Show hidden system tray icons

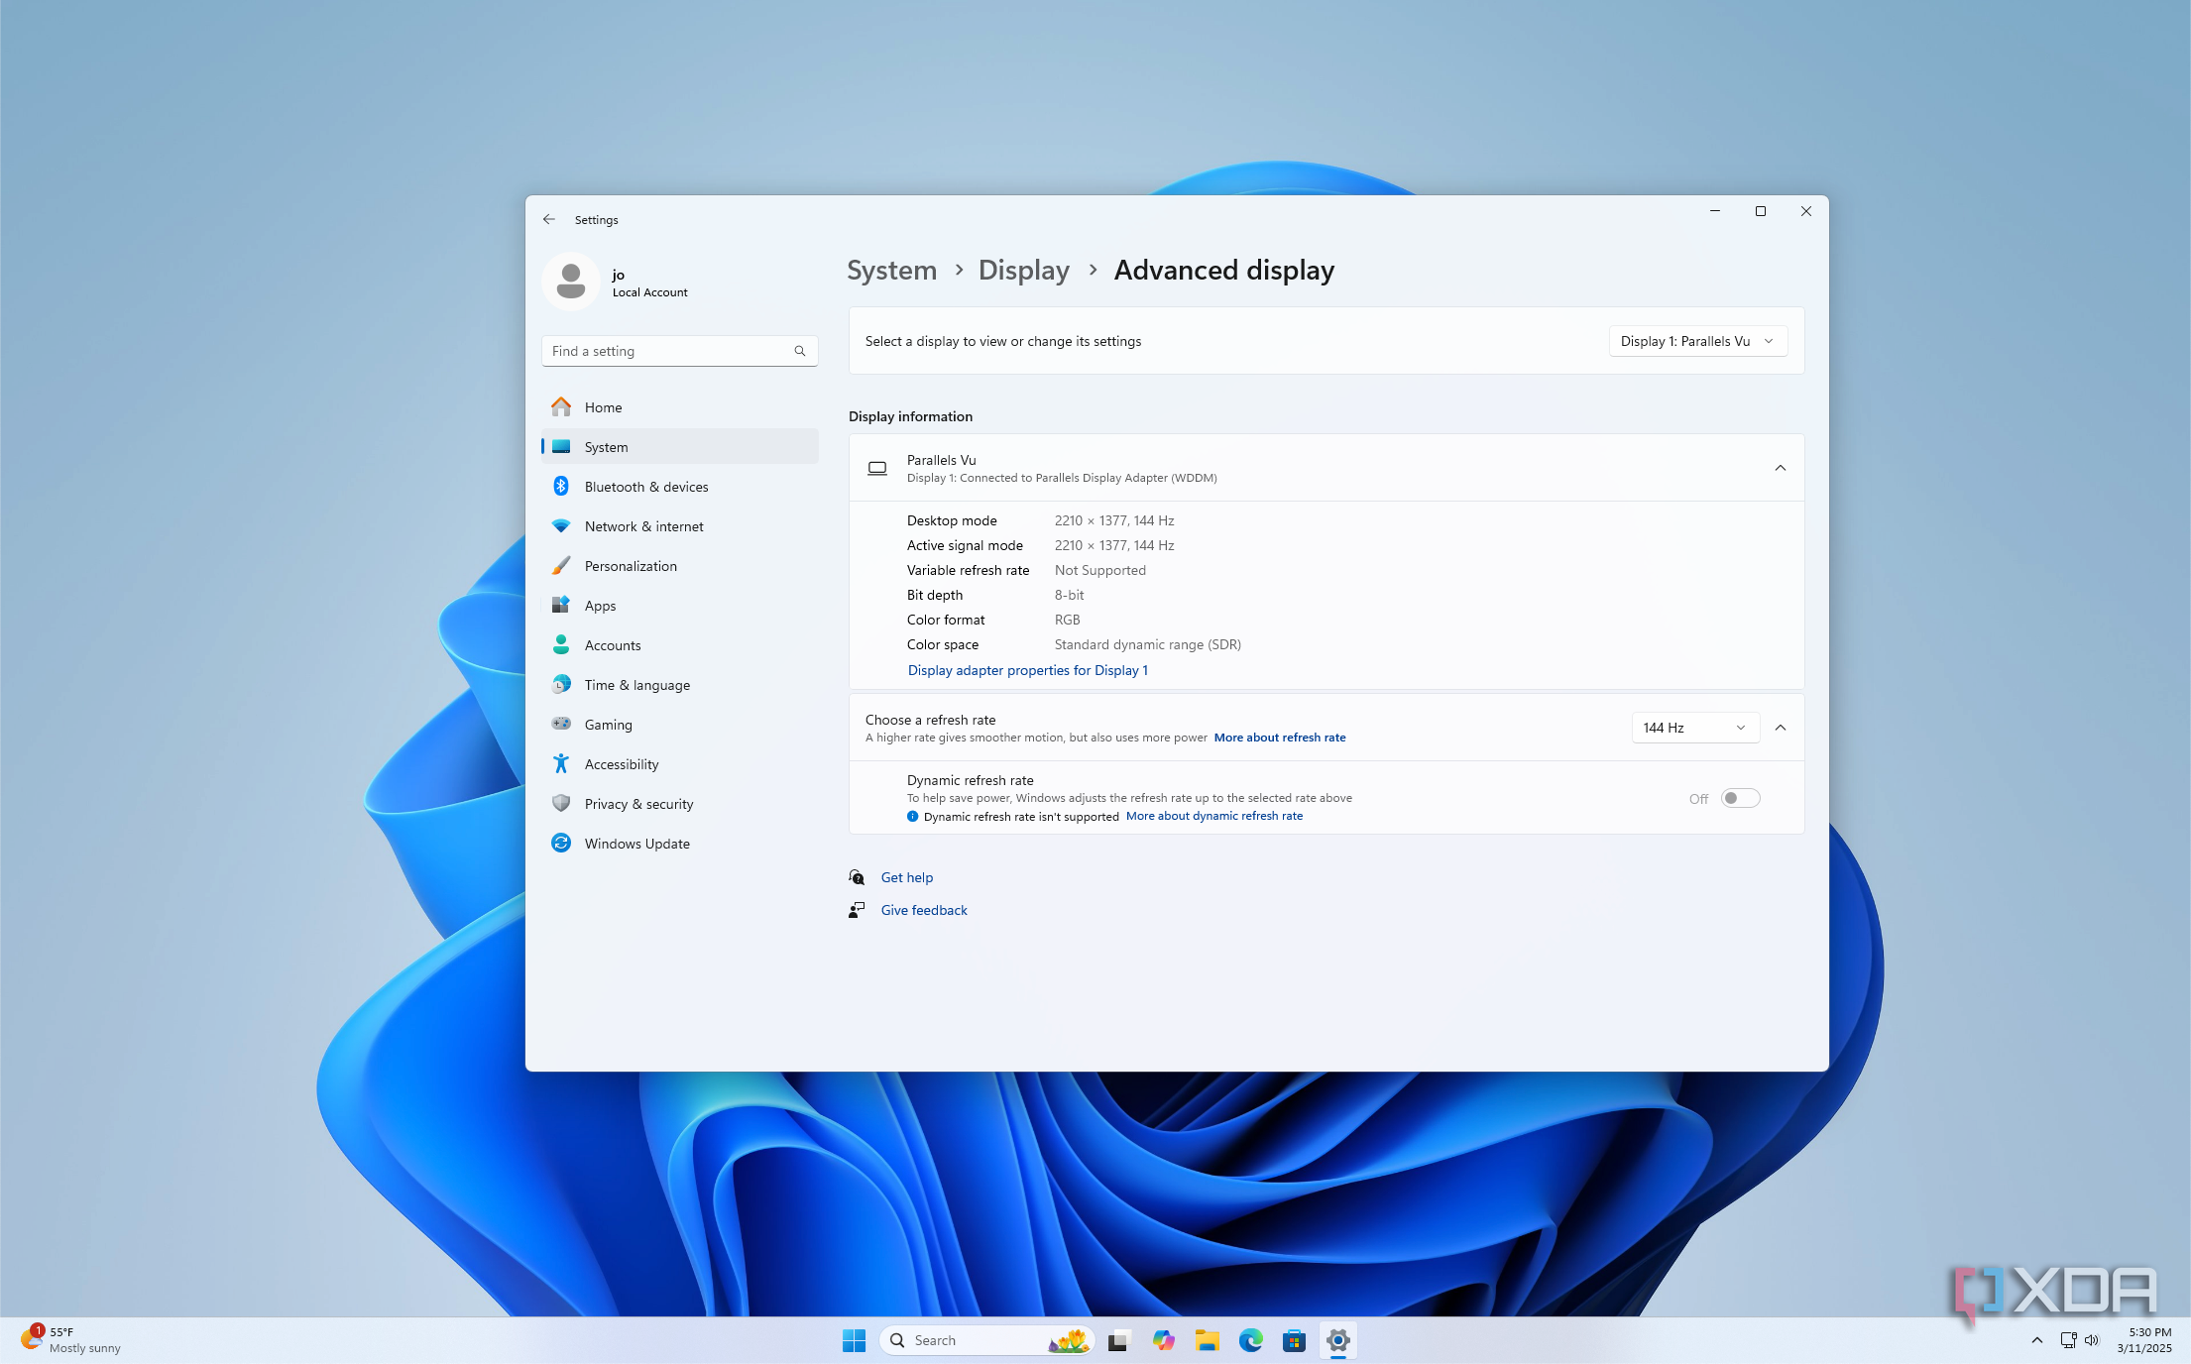(2037, 1340)
